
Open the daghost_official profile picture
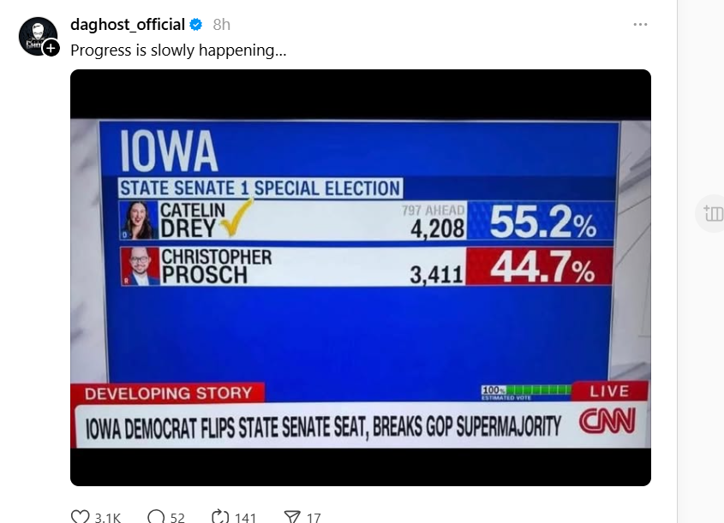point(37,35)
